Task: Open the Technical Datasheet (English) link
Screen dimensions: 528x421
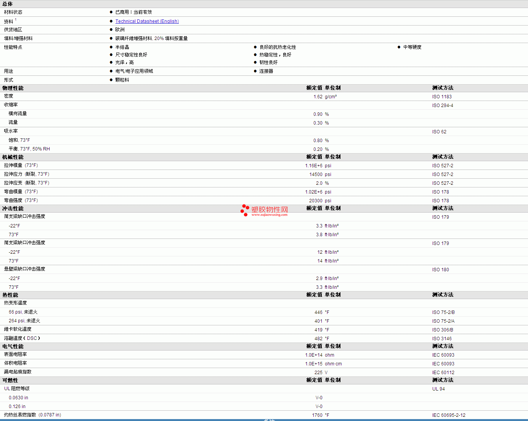Action: click(147, 21)
